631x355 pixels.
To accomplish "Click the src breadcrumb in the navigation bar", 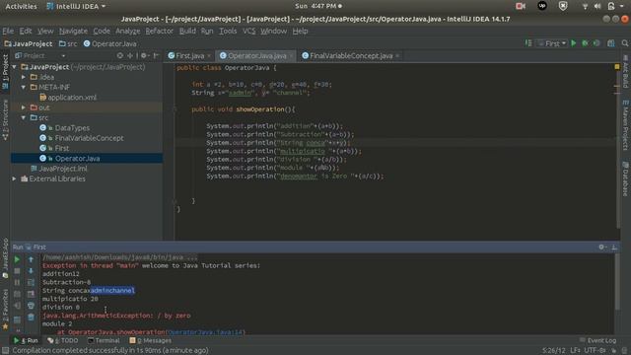I will pos(68,43).
